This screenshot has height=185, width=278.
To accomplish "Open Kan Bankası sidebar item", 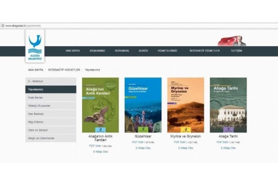I will [51, 114].
